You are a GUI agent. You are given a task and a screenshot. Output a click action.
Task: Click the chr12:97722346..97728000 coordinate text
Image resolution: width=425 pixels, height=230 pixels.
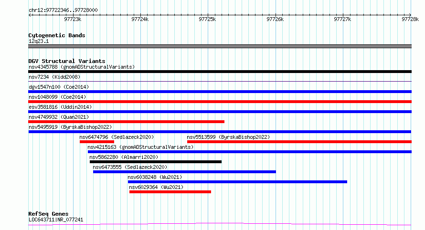click(63, 10)
